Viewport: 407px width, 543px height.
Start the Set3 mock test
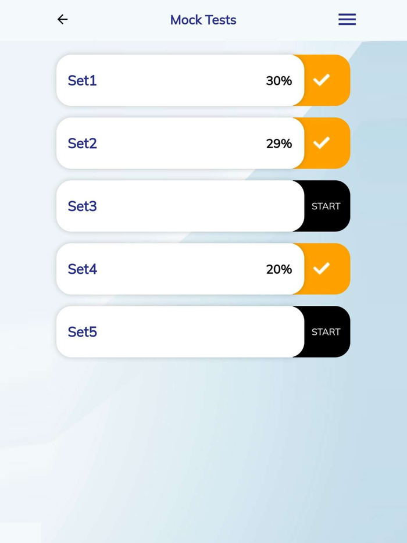(325, 206)
